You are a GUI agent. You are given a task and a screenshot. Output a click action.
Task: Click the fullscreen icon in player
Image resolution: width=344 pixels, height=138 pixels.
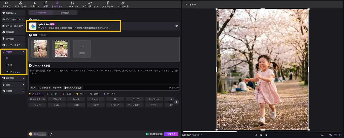point(340,135)
